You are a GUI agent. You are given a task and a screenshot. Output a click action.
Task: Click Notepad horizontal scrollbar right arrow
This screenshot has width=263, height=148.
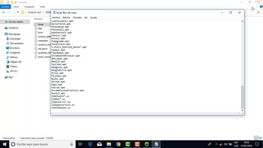(x=239, y=113)
